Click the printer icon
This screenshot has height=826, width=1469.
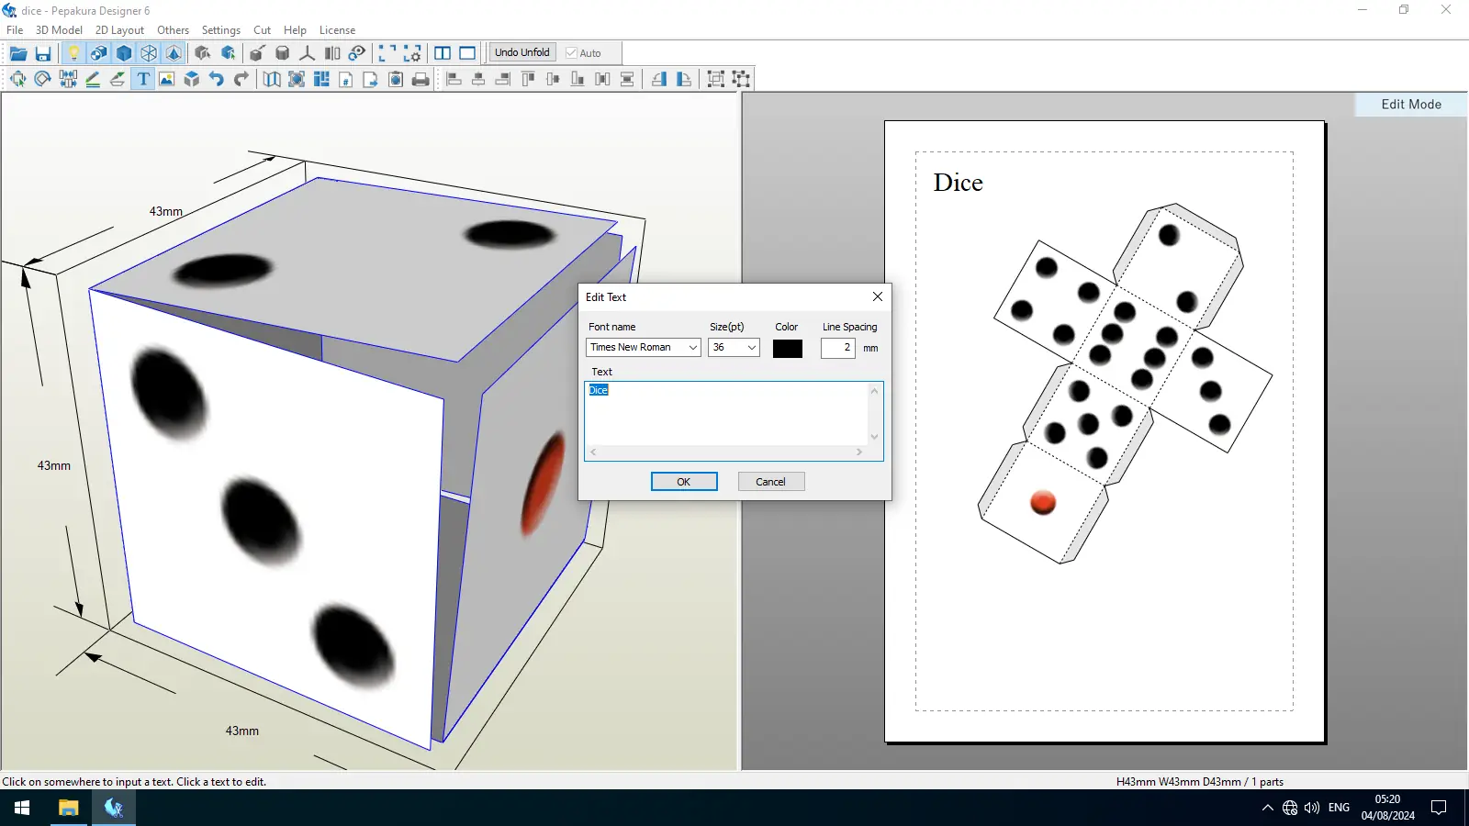[x=421, y=79]
